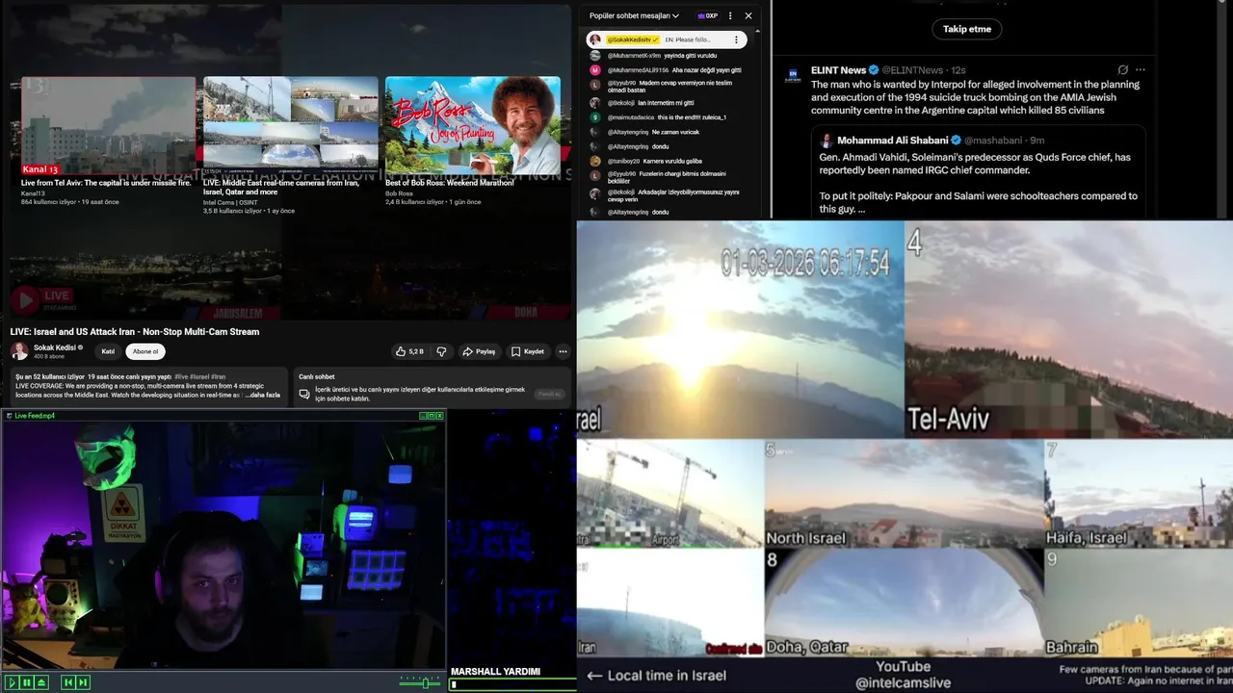
Task: Click the #Israel hashtag in the description
Action: (199, 376)
